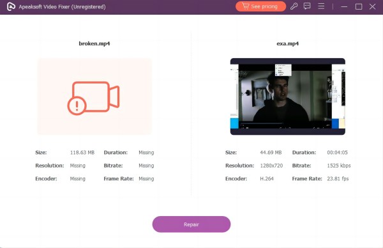
Task: Click the key register icon
Action: pos(294,6)
